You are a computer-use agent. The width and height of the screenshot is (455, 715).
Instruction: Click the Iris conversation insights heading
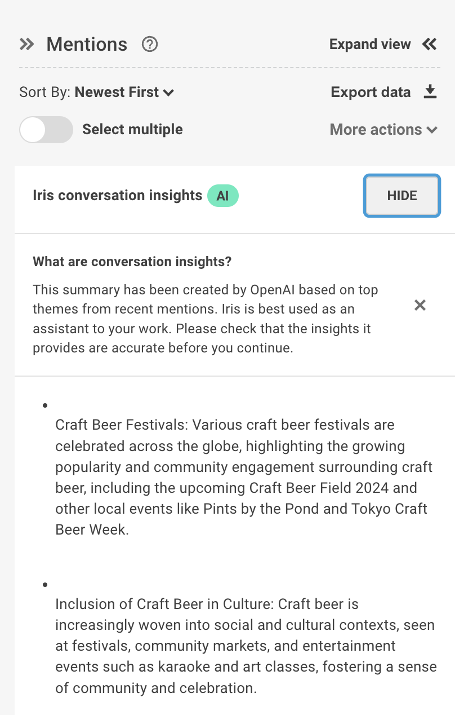tap(118, 195)
